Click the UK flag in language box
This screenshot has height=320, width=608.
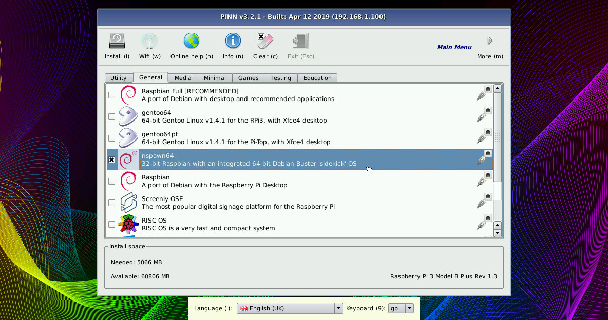pos(244,308)
